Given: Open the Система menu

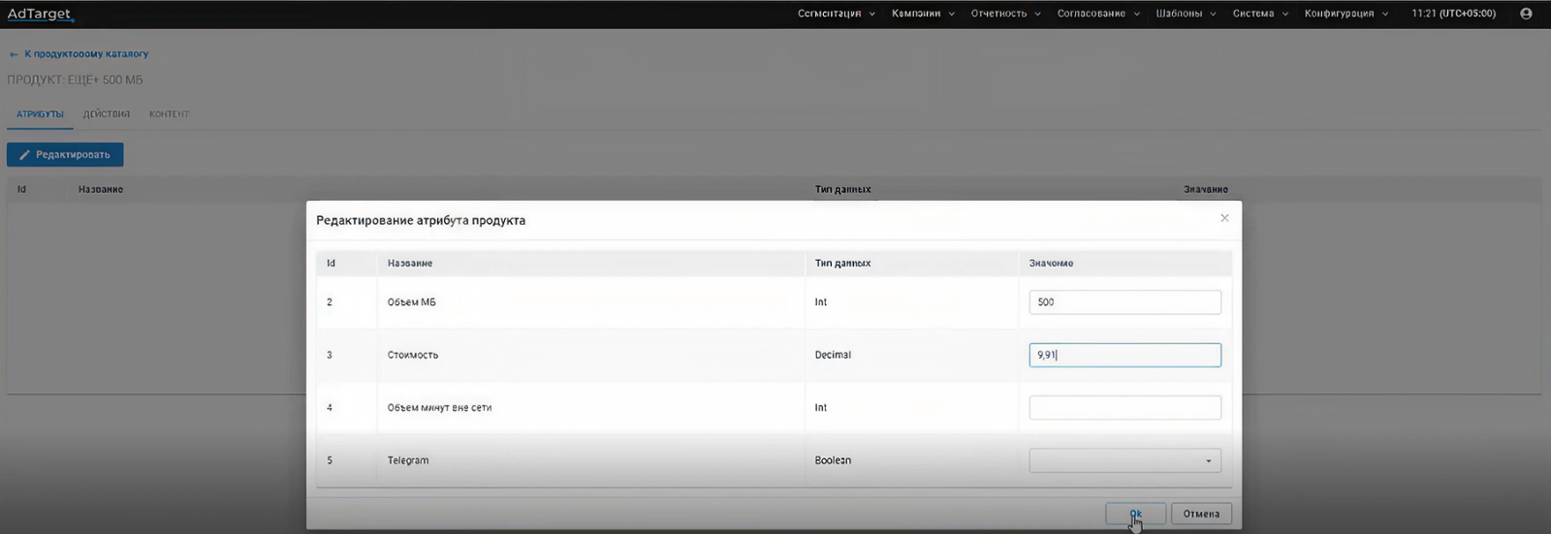Looking at the screenshot, I should [1259, 14].
